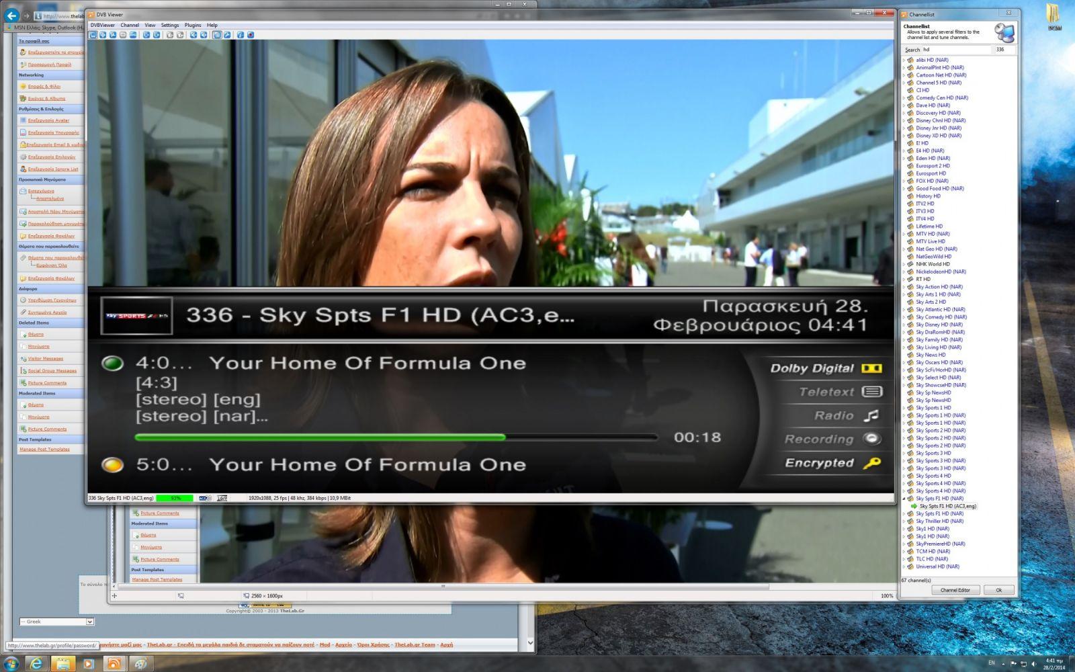
Task: Open the Windows Start menu
Action: click(11, 664)
